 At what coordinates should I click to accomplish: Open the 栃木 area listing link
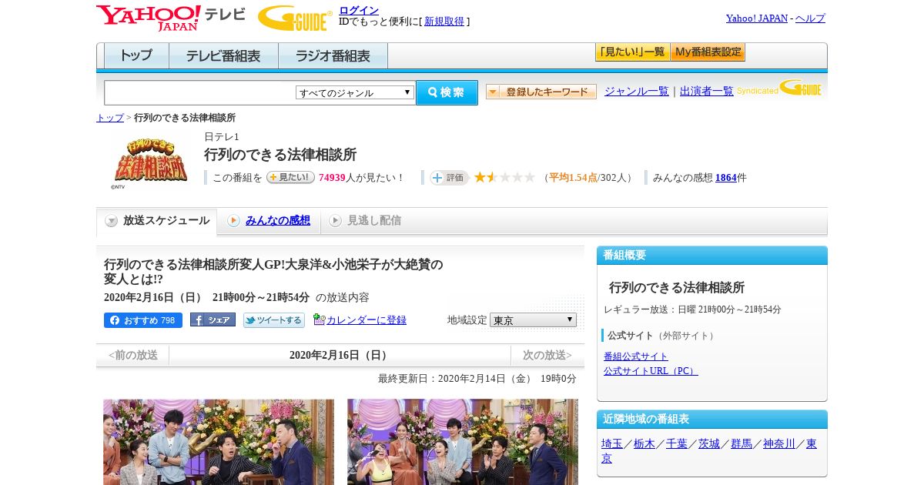point(644,444)
